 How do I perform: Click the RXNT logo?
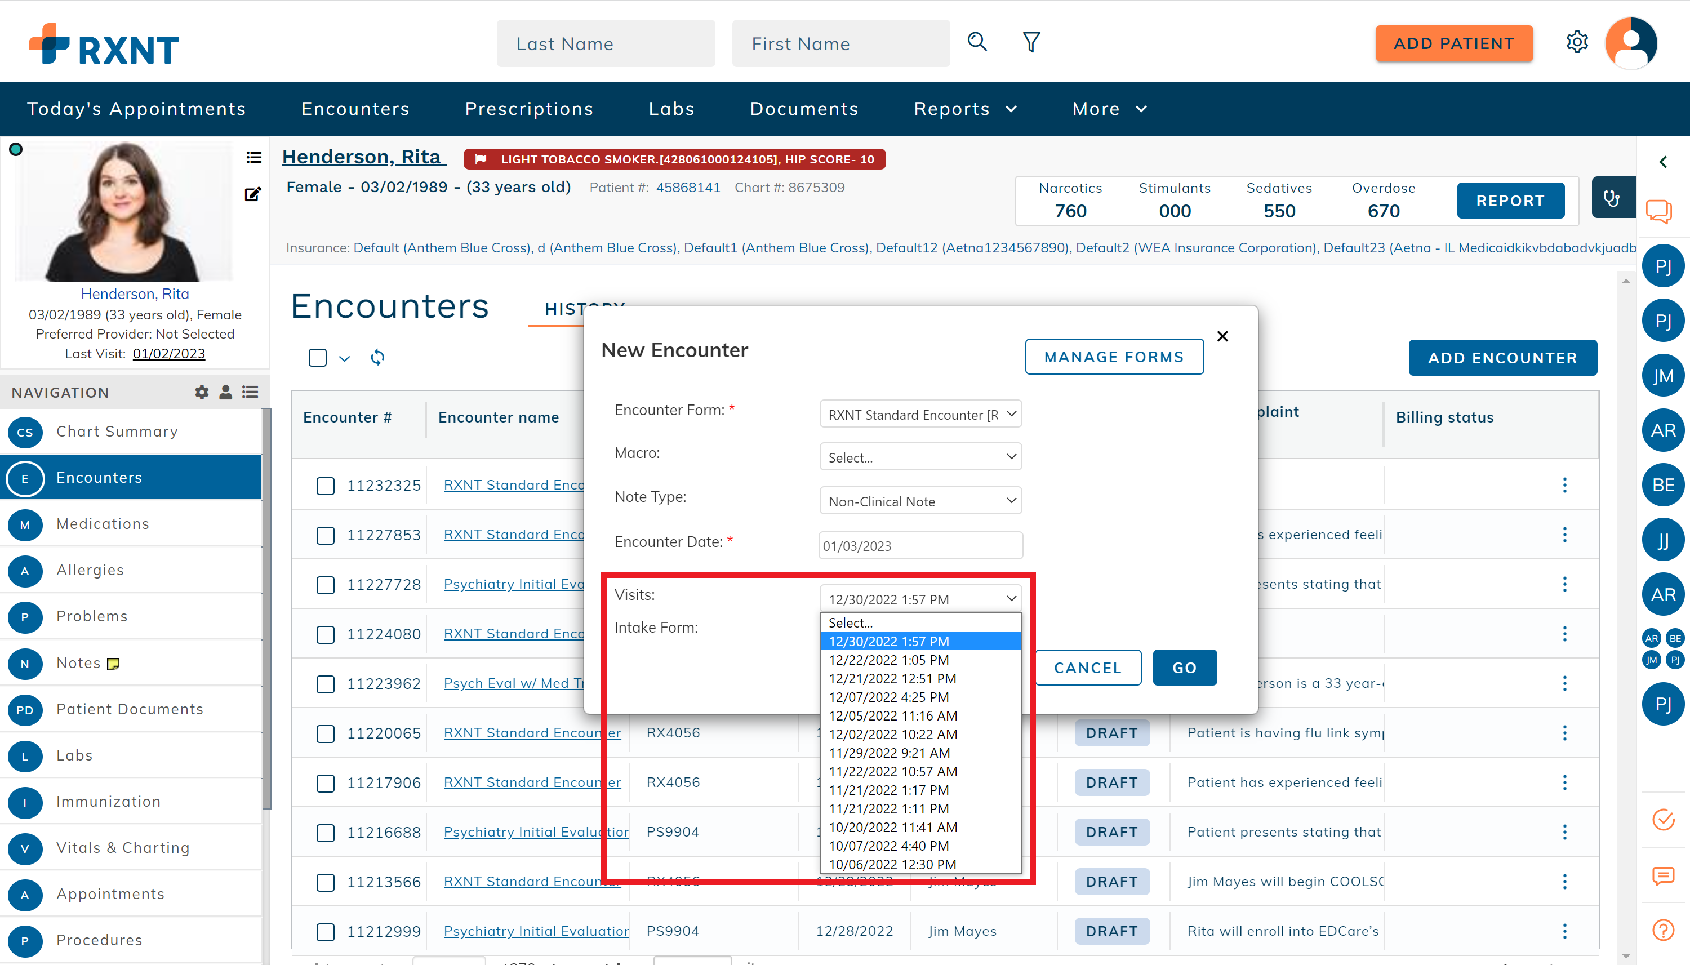click(104, 45)
